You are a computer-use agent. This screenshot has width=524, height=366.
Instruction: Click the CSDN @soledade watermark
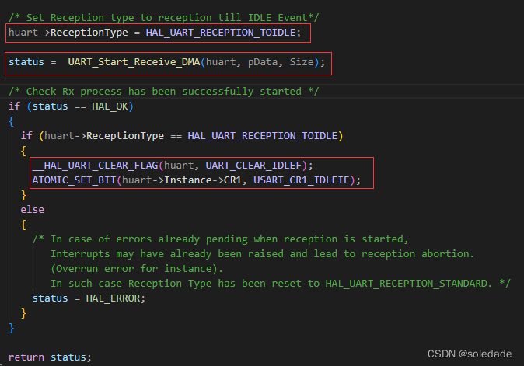tap(472, 354)
